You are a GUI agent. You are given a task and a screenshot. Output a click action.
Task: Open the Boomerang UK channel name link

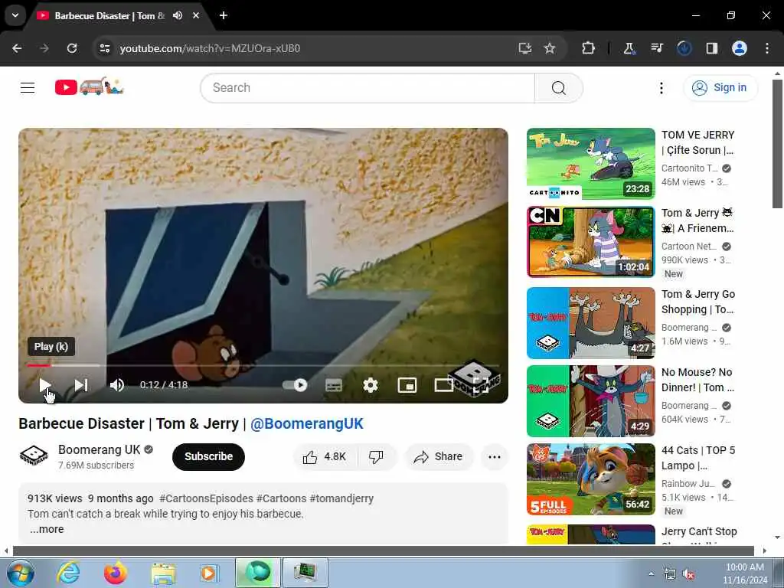99,449
